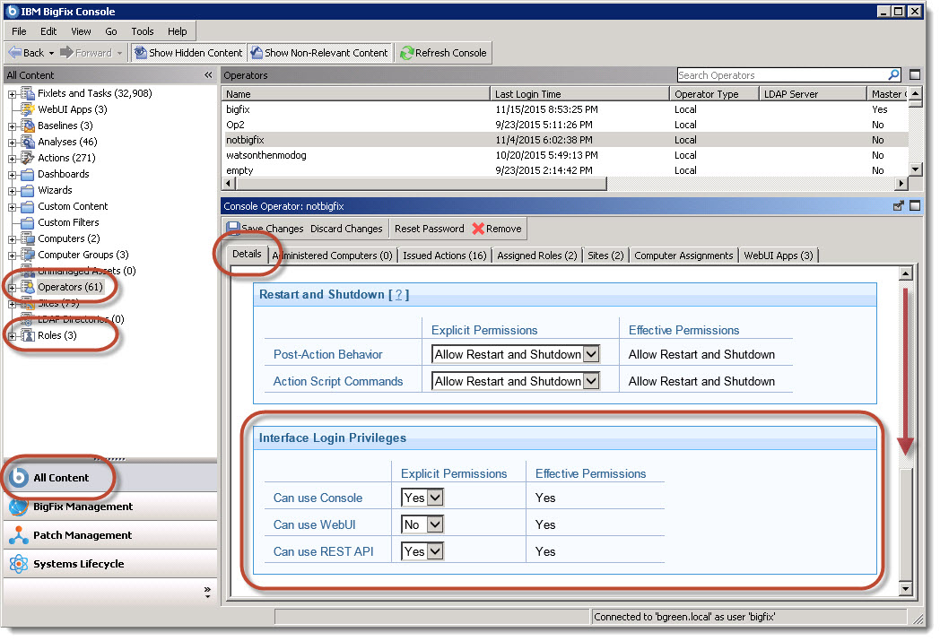The height and width of the screenshot is (641, 940).
Task: Select the watsonthenmodog operator row
Action: (266, 155)
